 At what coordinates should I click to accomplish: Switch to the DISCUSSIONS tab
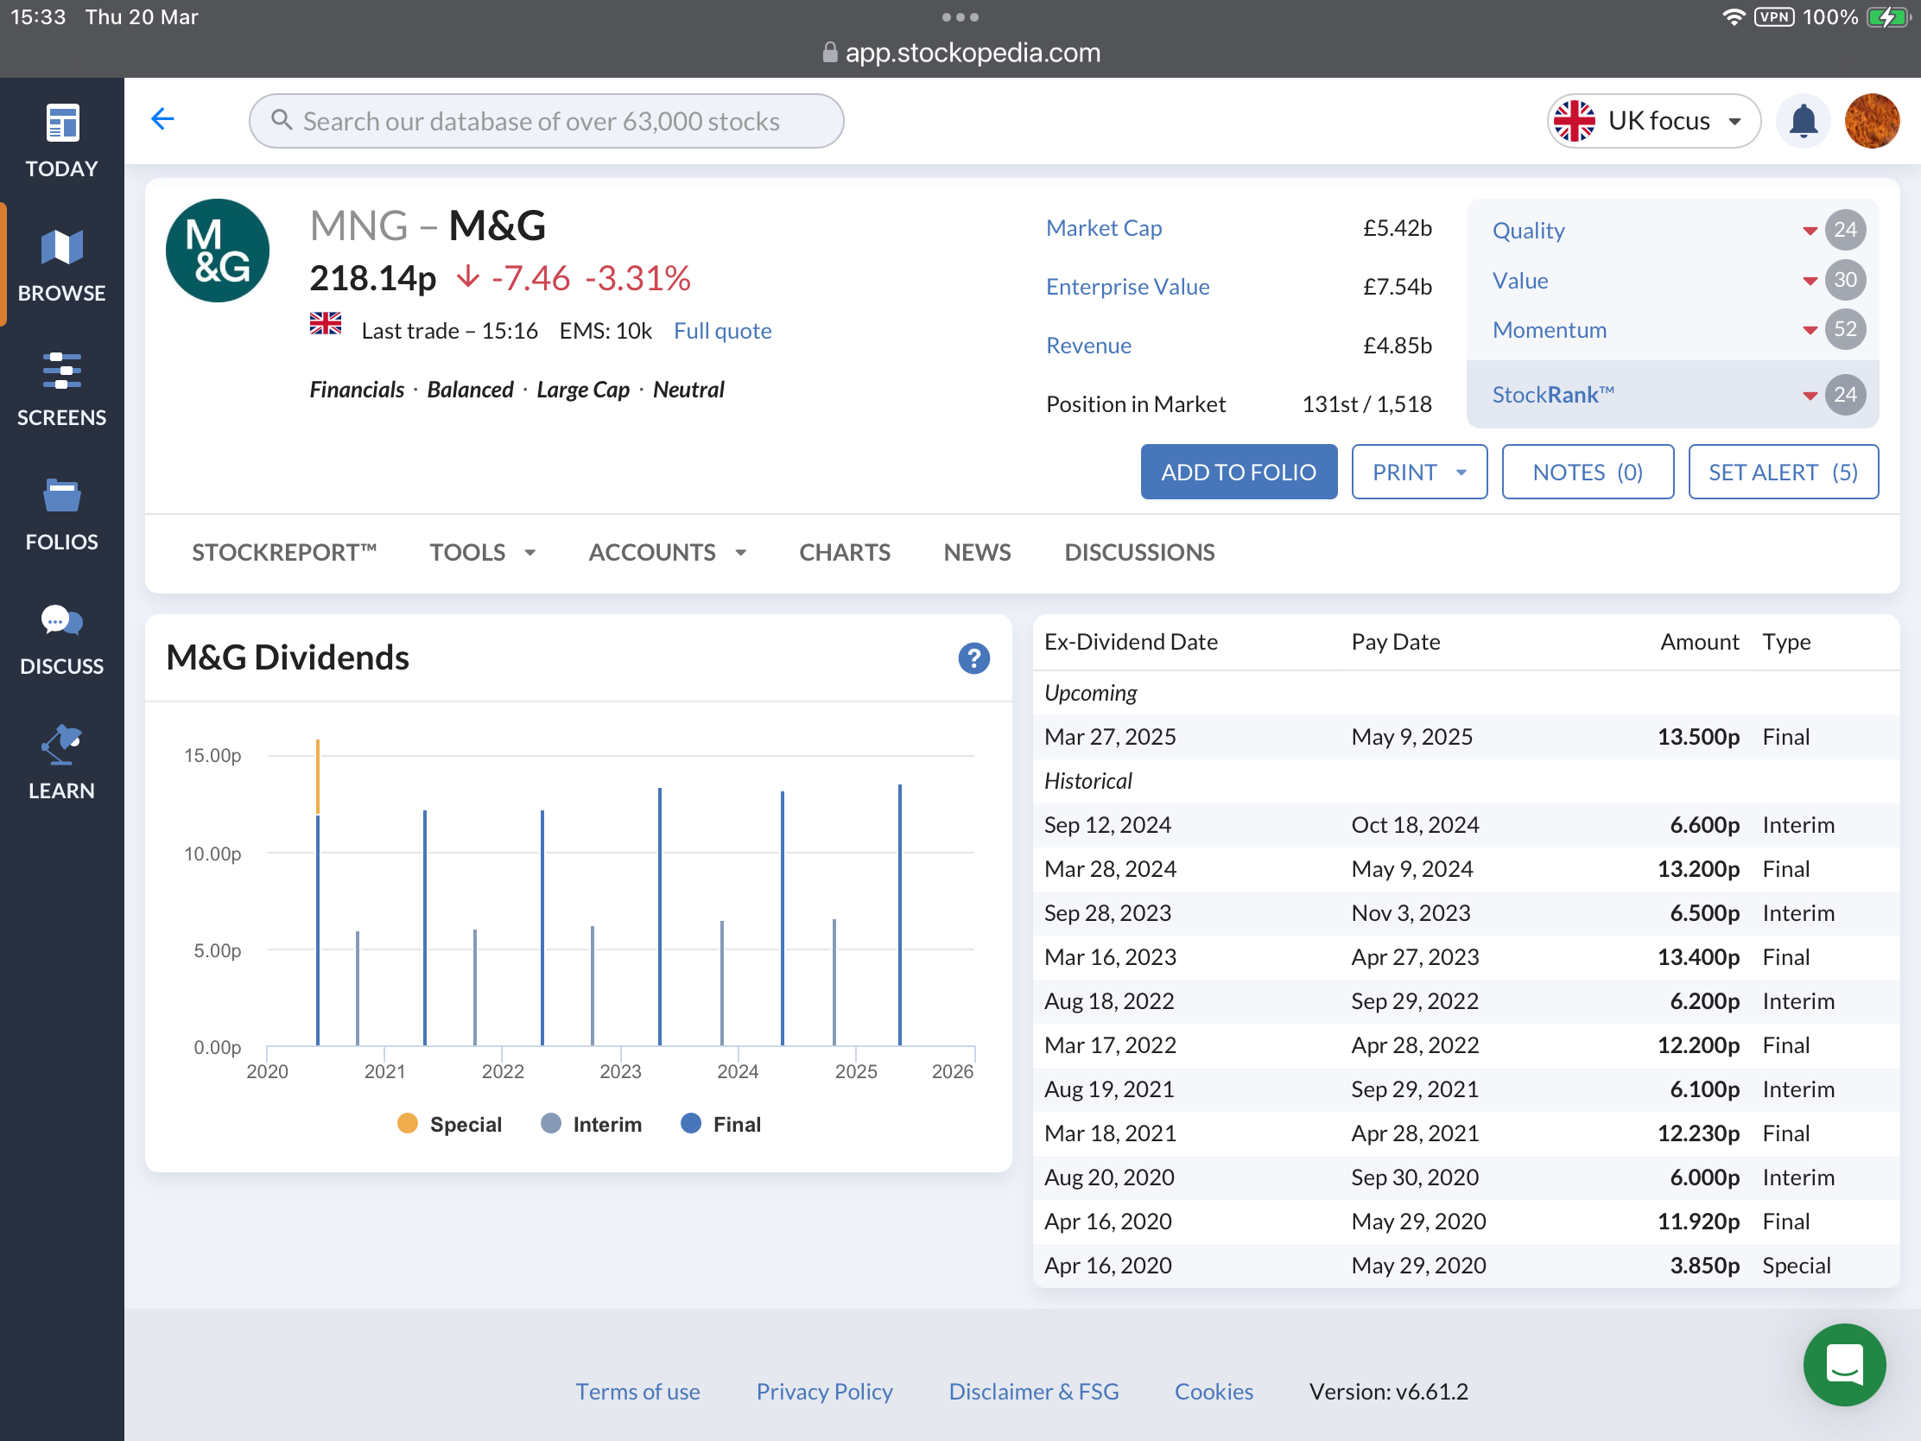click(x=1138, y=552)
